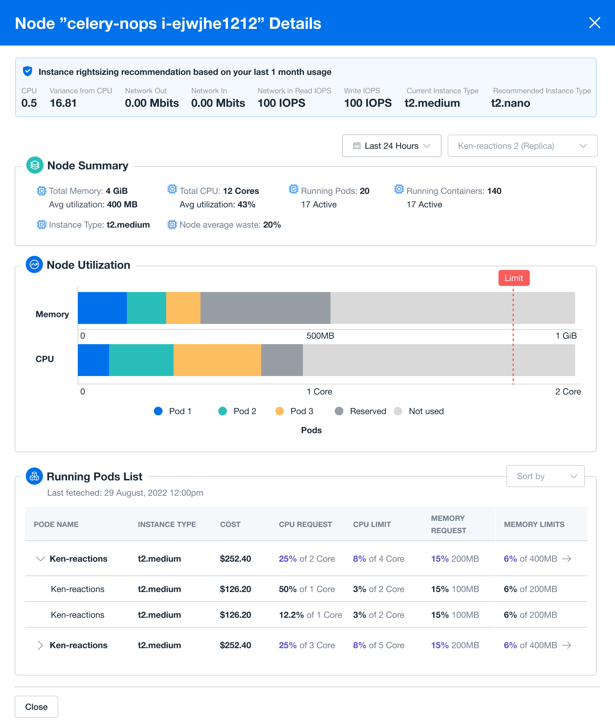
Task: Click the Node Summary layers icon
Action: pos(35,165)
